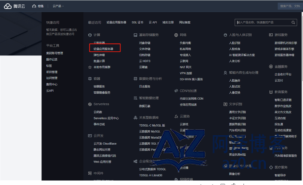Click the 关系型数据库 category icon

[135, 118]
